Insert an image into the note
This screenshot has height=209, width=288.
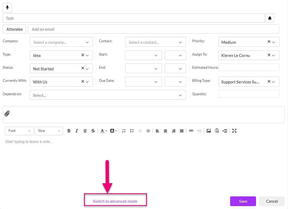pyautogui.click(x=208, y=131)
